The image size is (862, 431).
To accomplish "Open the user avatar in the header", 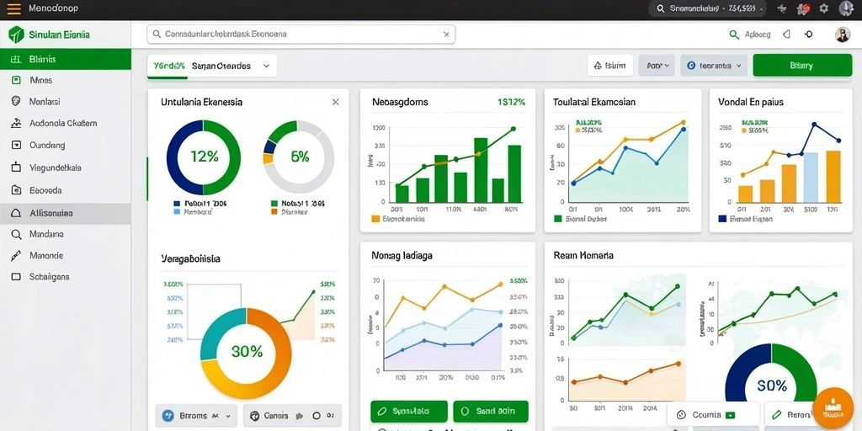I will coord(842,34).
